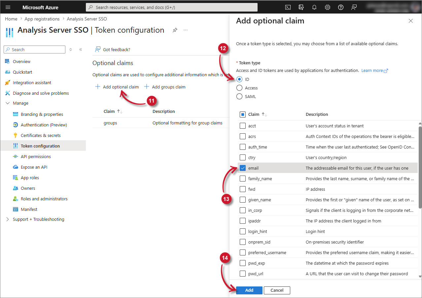Screen dimensions: 422x298
Task: Open the blade's more options ellipsis
Action: [186, 30]
